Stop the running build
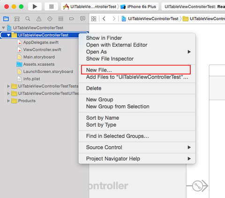This screenshot has height=198, width=225. (52, 7)
